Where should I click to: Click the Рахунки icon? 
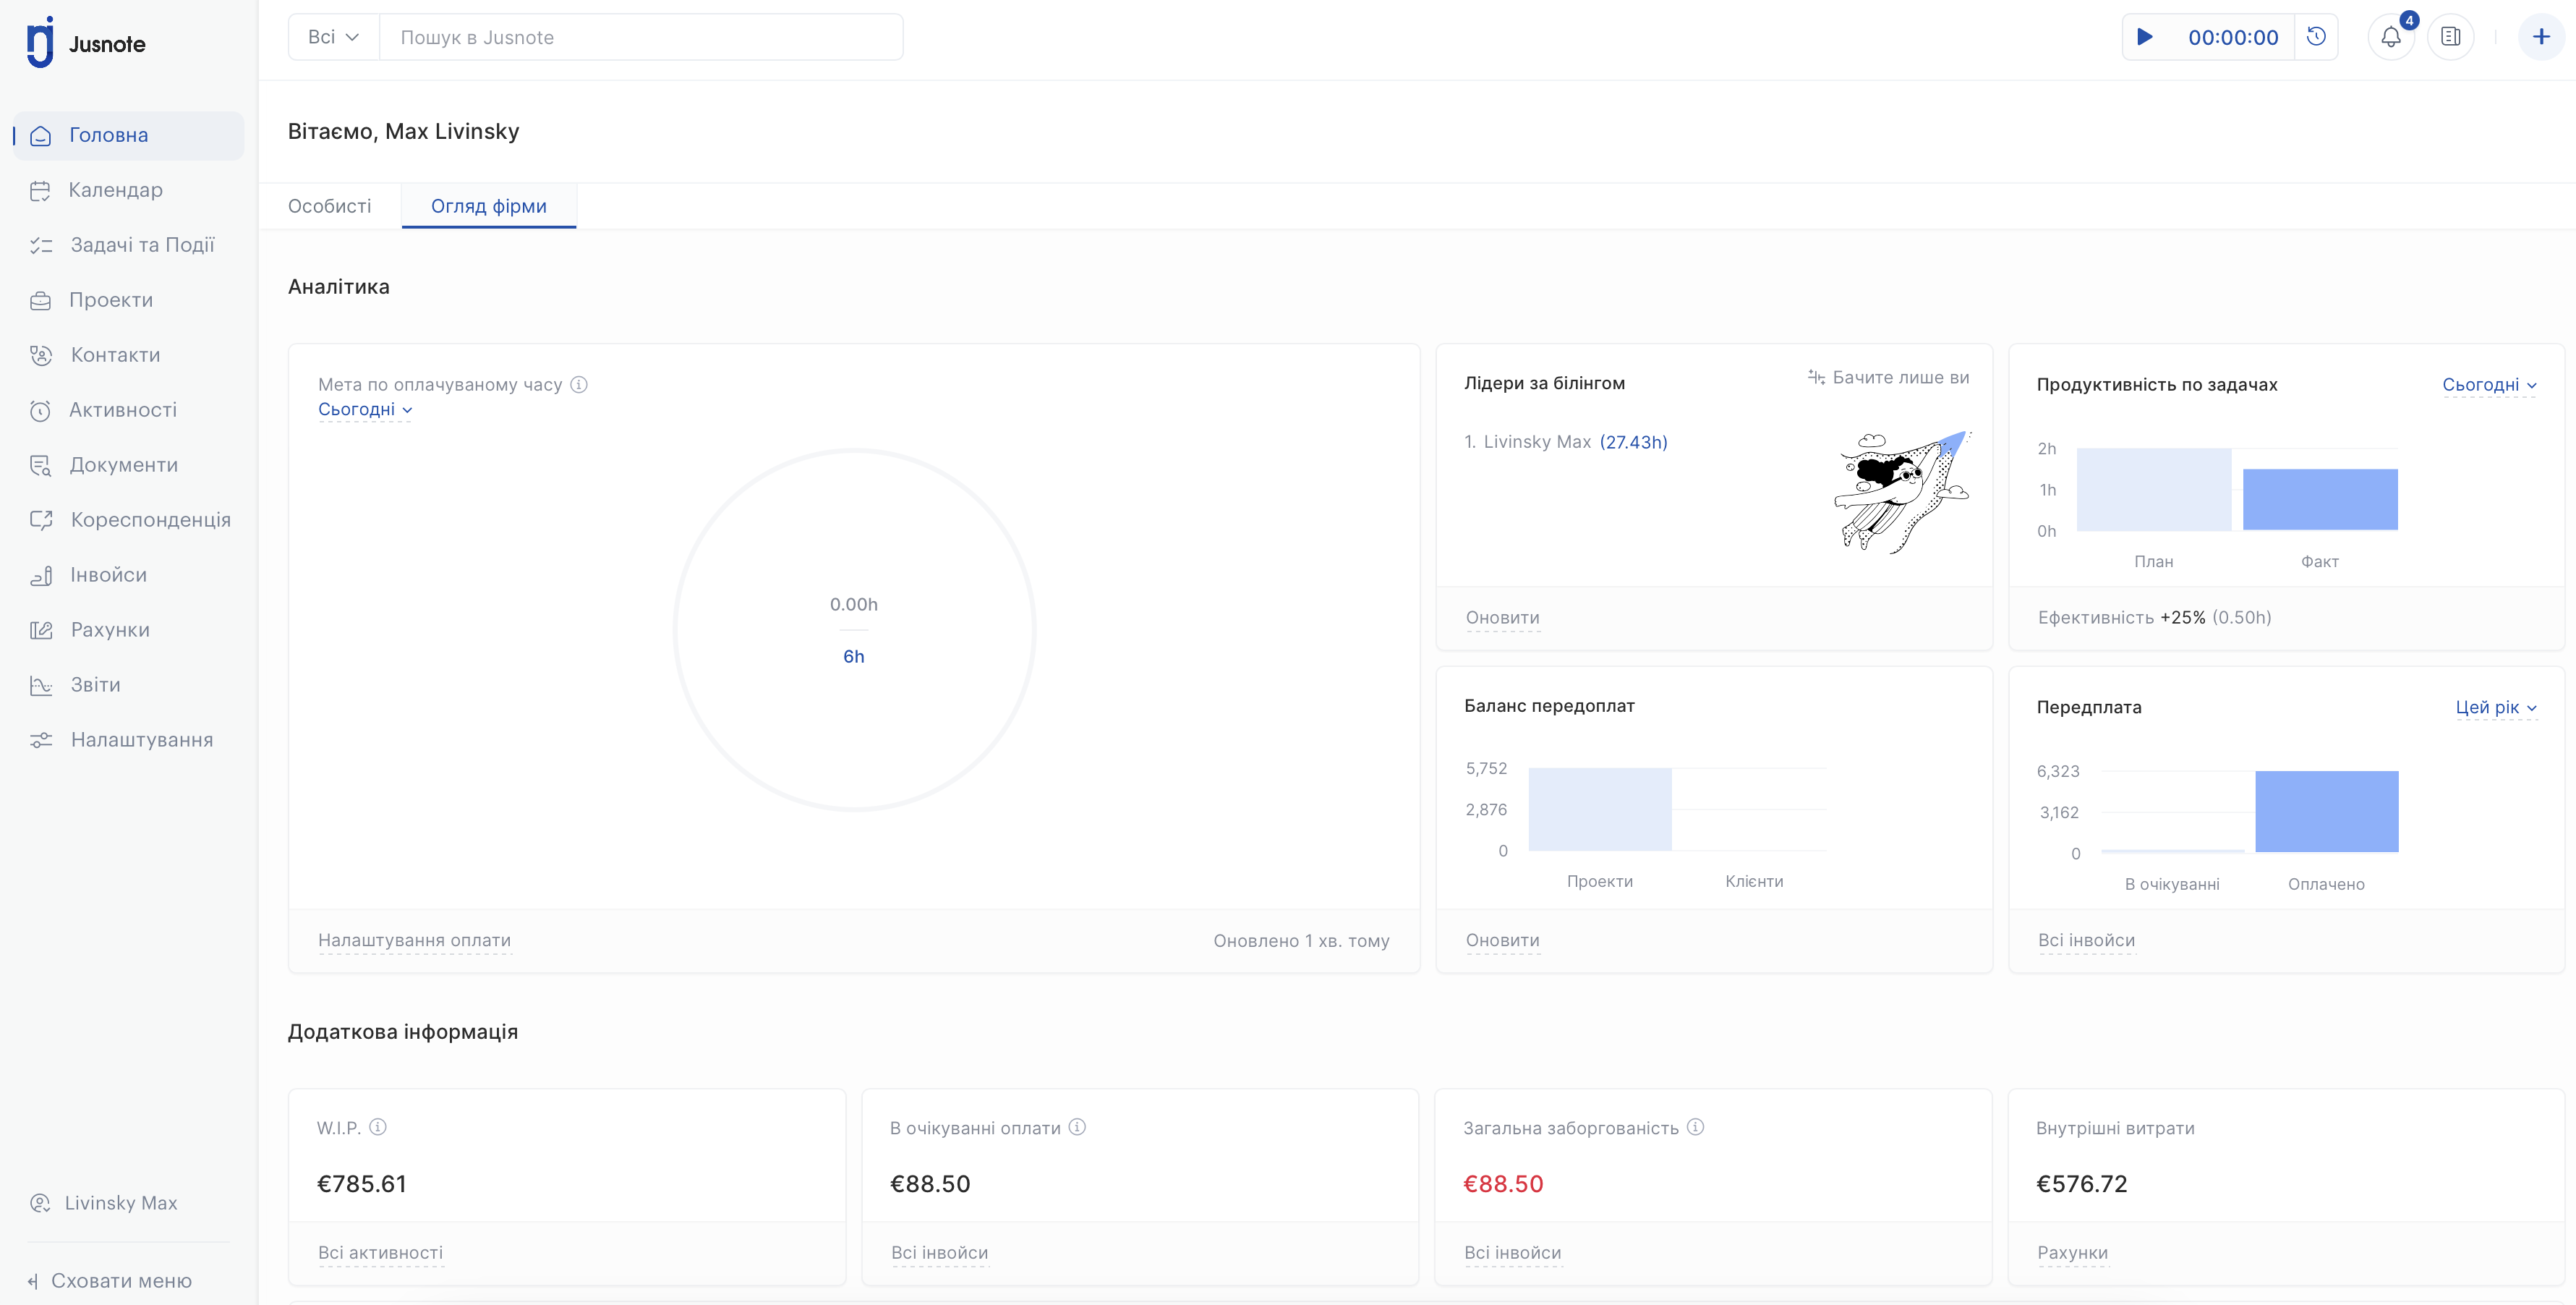[41, 630]
